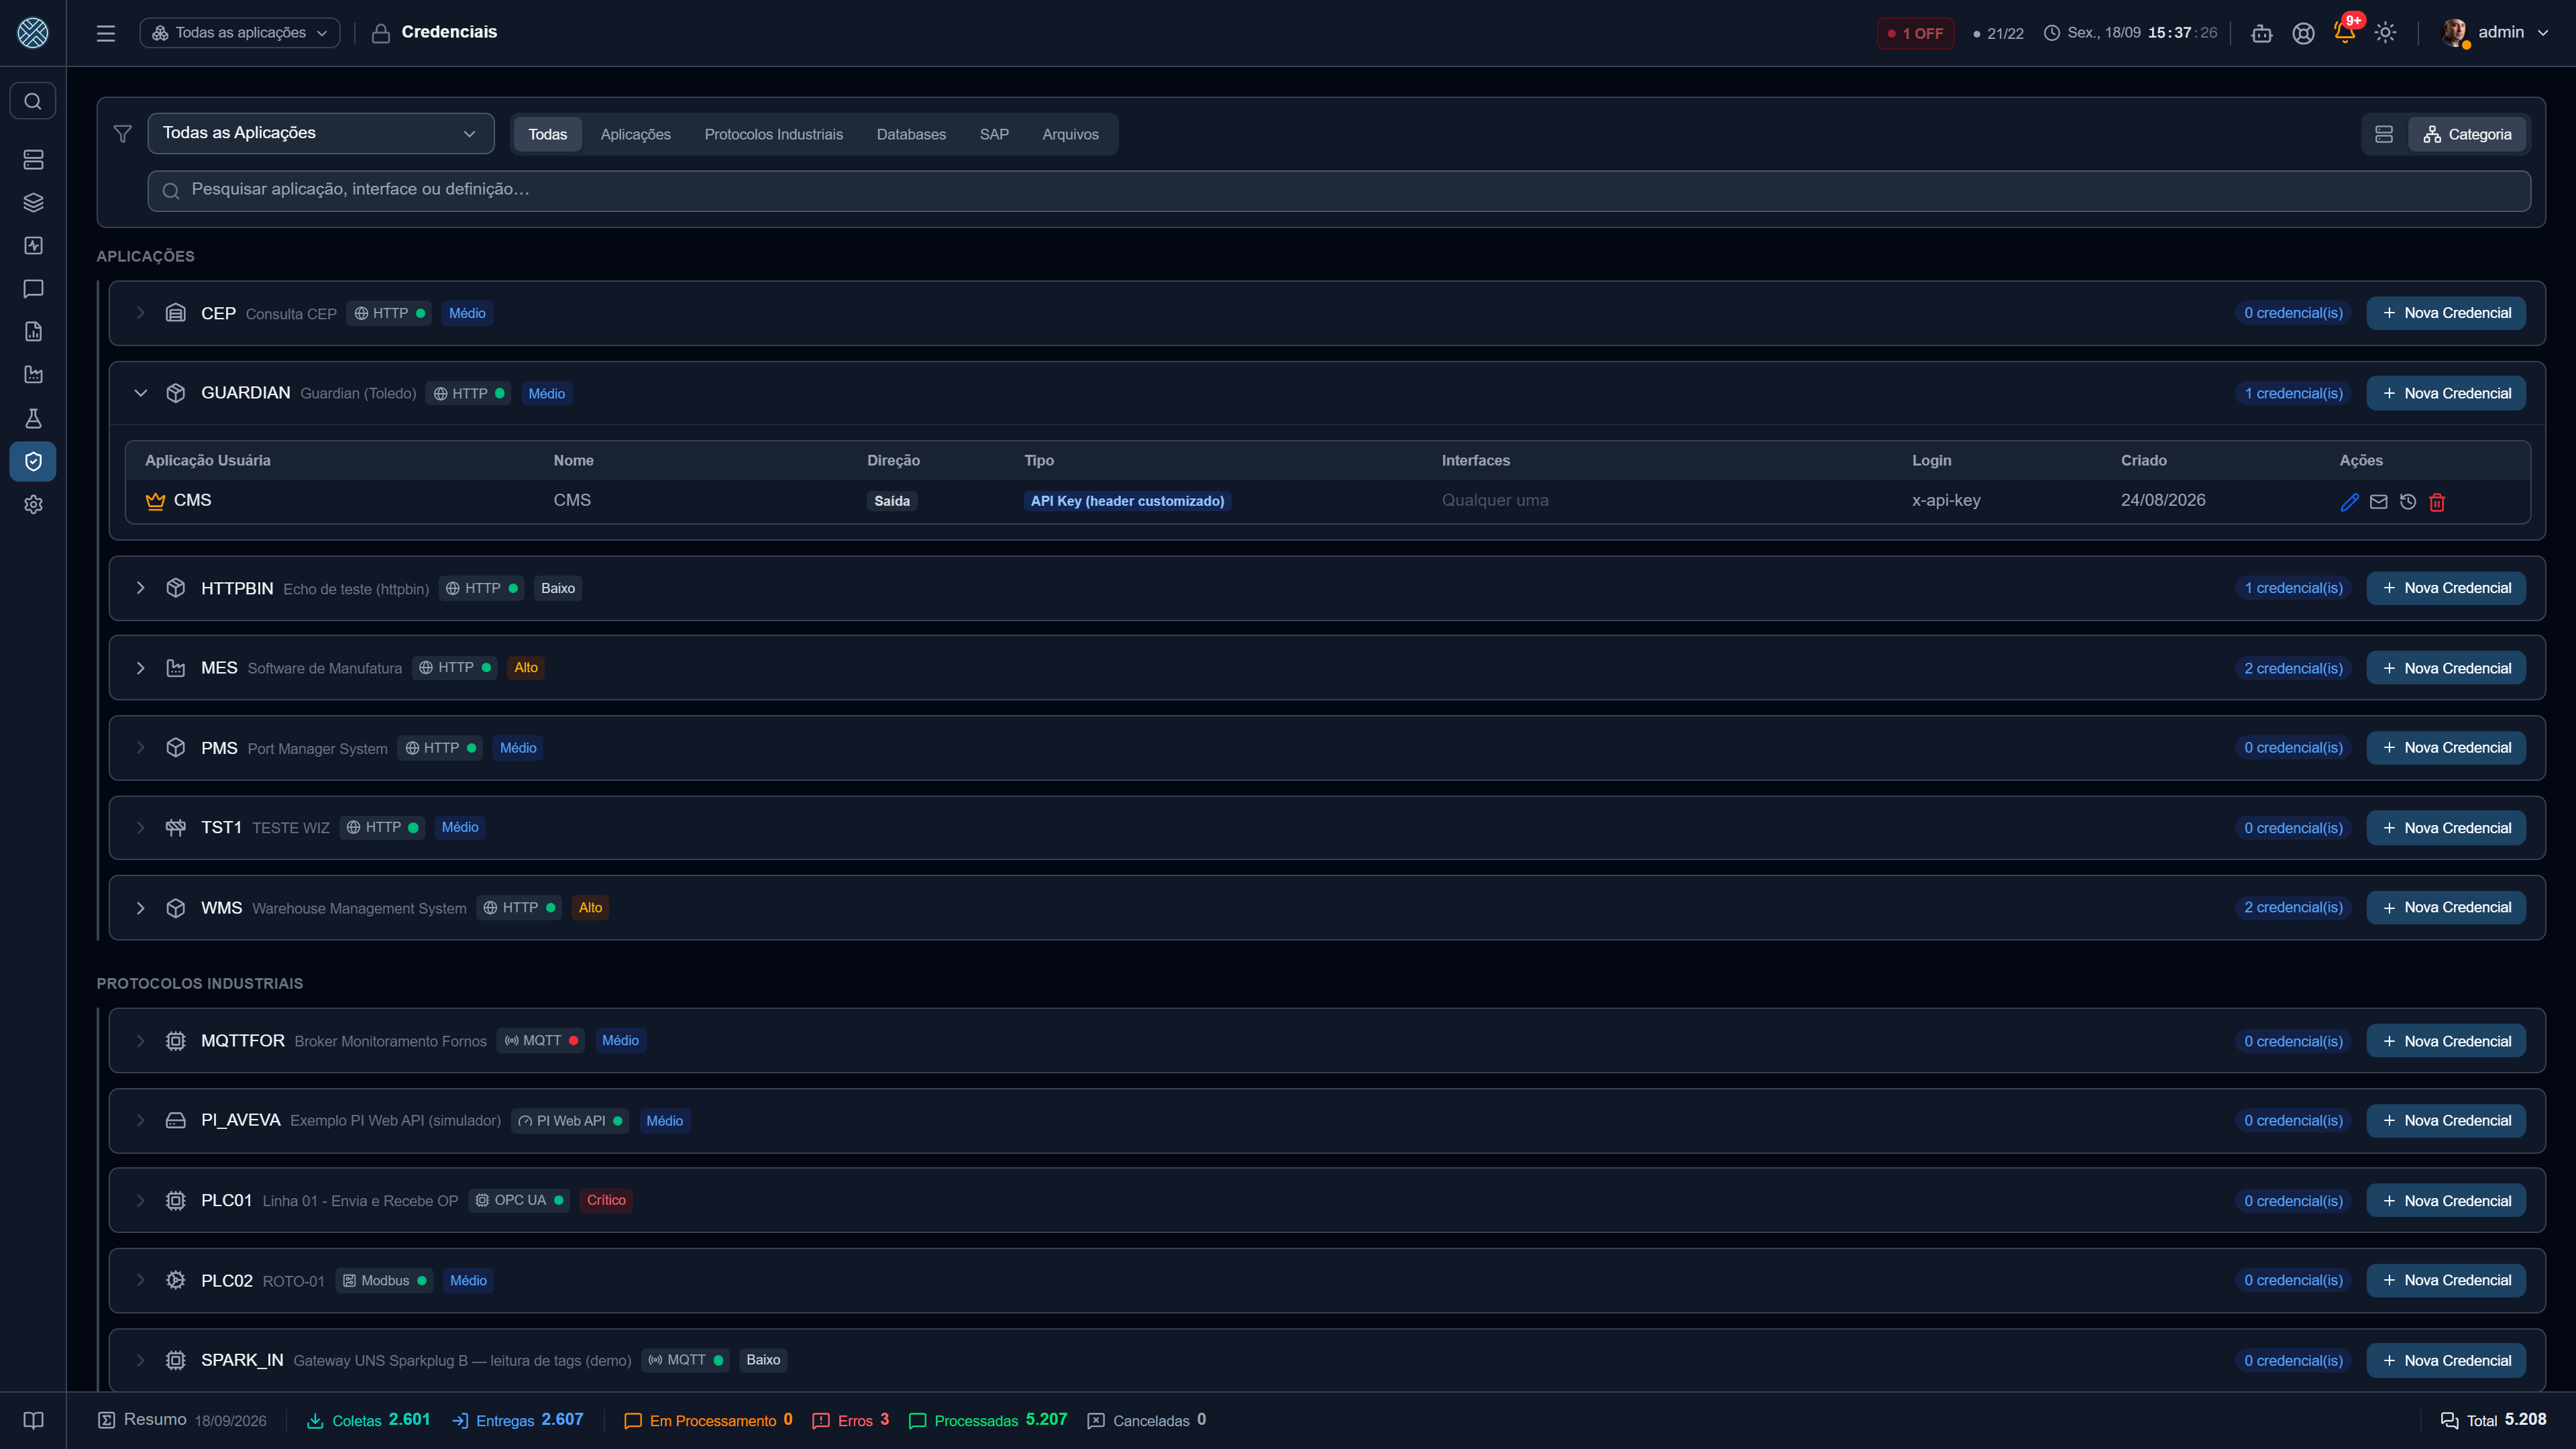Click the robot assistant icon in header
The width and height of the screenshot is (2576, 1449).
pos(2261,33)
